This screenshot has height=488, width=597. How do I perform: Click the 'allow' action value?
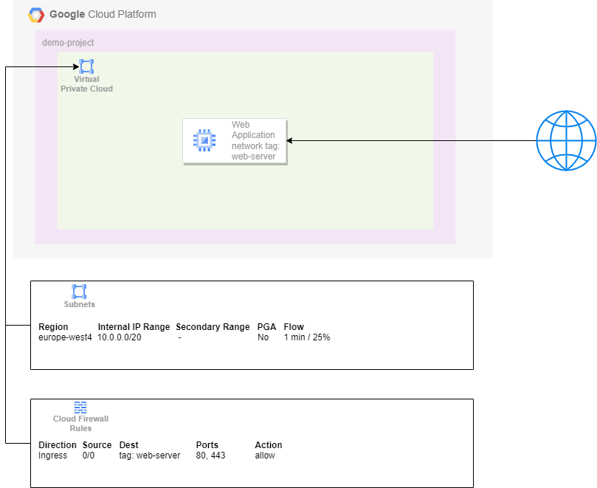(x=265, y=456)
